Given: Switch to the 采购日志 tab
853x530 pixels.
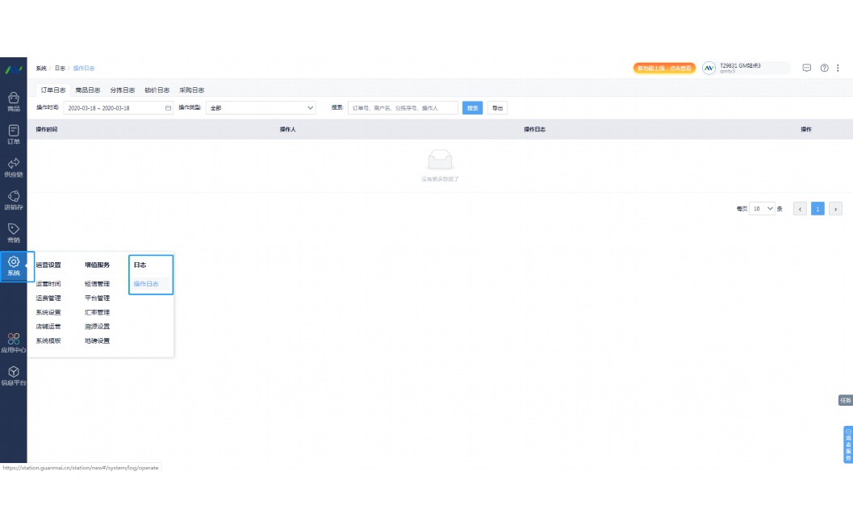Looking at the screenshot, I should pyautogui.click(x=191, y=90).
